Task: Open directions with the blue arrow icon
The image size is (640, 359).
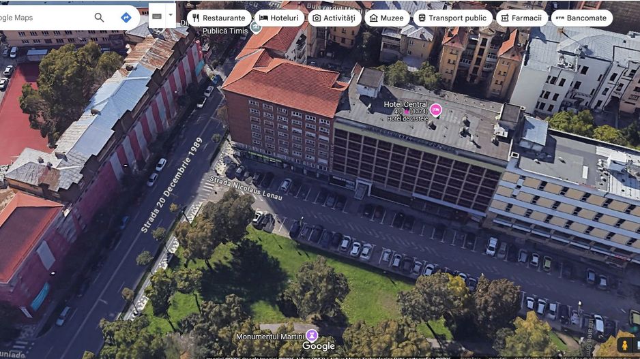Action: 126,18
